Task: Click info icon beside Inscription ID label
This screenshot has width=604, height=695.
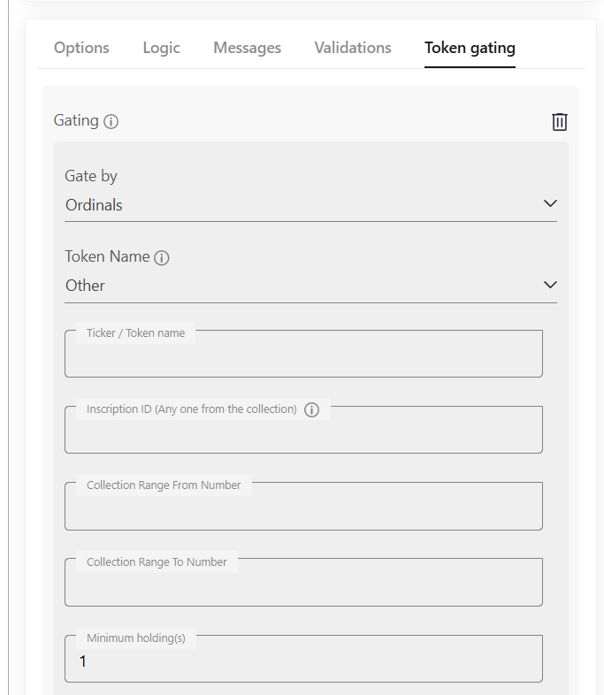Action: coord(311,409)
